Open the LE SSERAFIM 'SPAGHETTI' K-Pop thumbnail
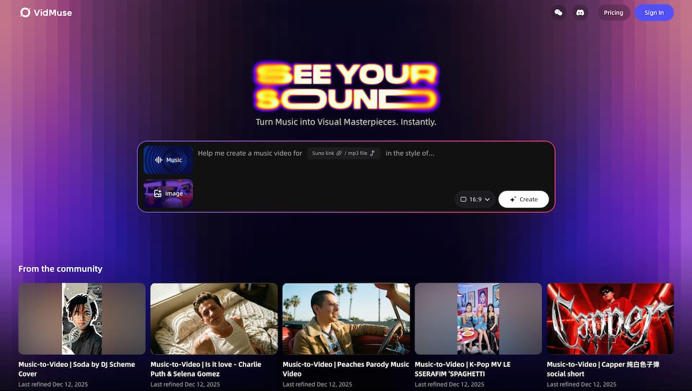Image resolution: width=692 pixels, height=391 pixels. click(x=478, y=319)
